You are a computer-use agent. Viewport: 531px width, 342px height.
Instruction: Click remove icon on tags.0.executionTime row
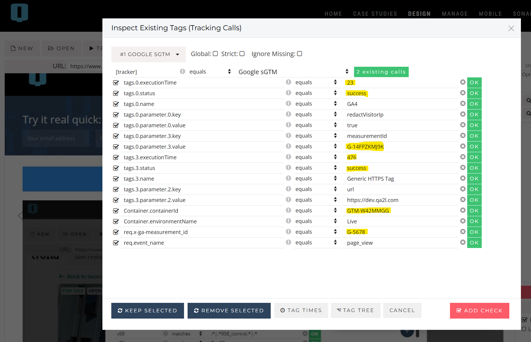click(462, 82)
